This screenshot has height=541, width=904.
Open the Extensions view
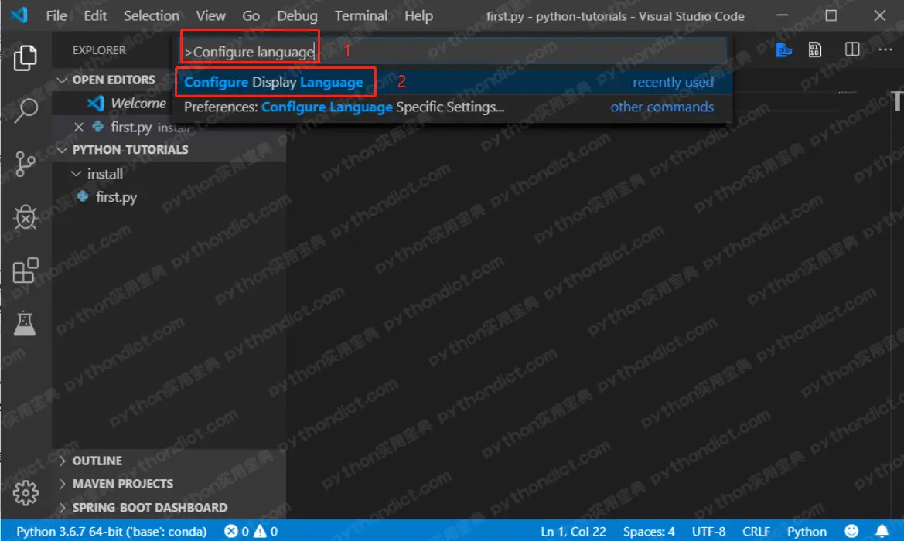[26, 270]
